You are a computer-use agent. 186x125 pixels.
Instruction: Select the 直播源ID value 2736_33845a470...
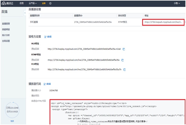(x=93, y=22)
